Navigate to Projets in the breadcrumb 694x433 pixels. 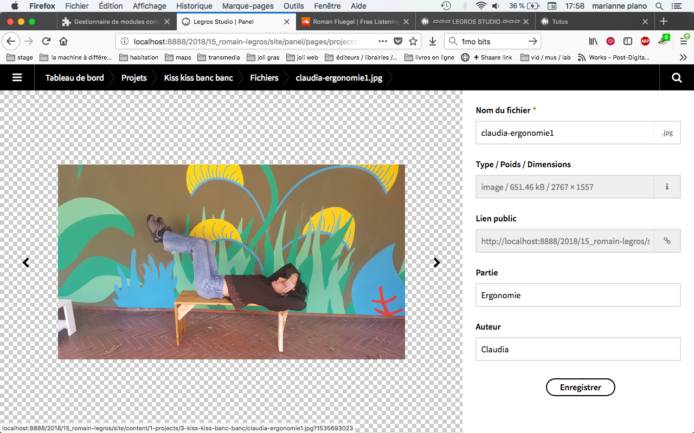pyautogui.click(x=134, y=77)
